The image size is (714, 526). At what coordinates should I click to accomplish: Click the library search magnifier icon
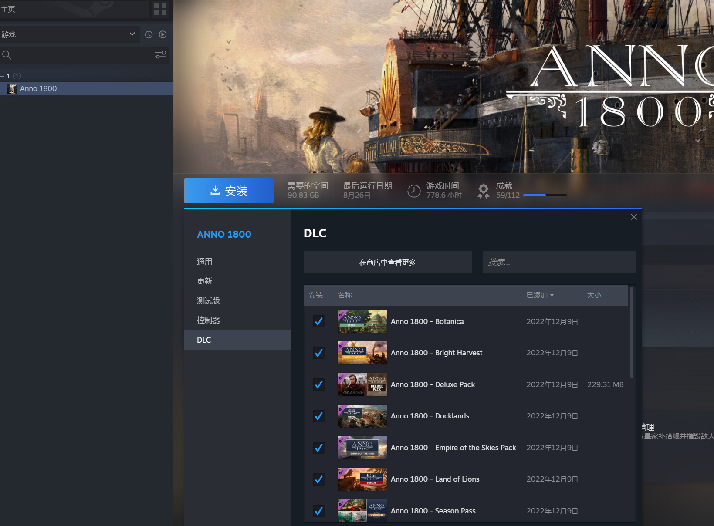coord(7,55)
